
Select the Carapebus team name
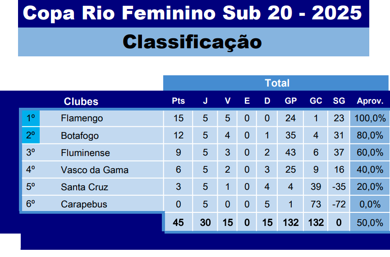tap(84, 204)
